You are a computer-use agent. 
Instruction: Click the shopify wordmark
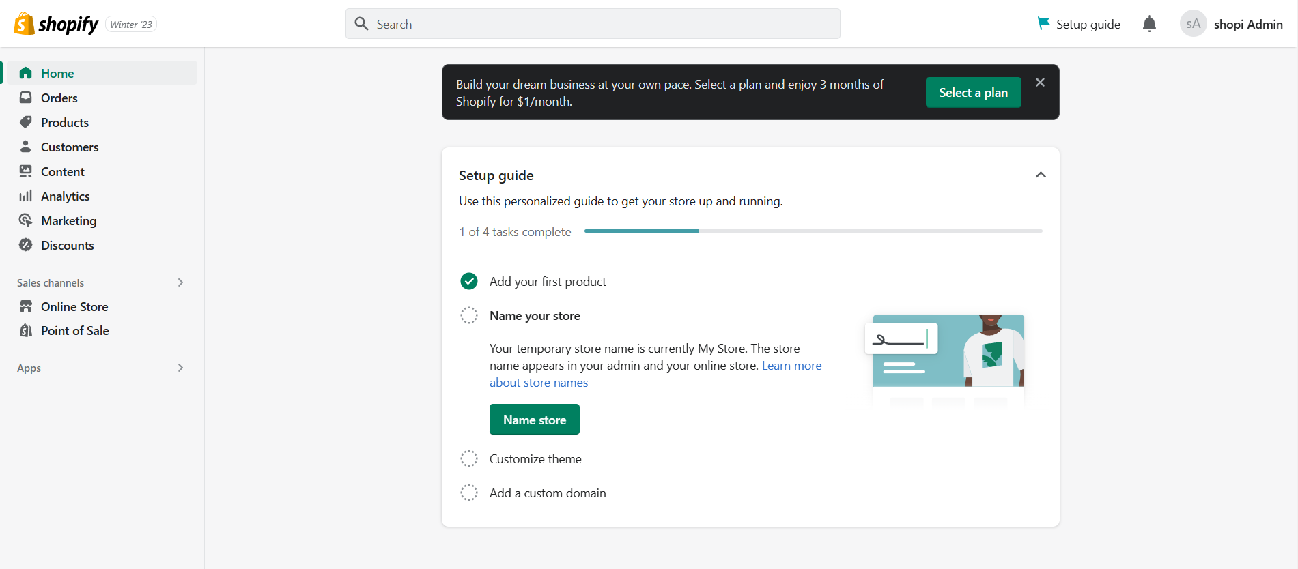click(x=68, y=25)
